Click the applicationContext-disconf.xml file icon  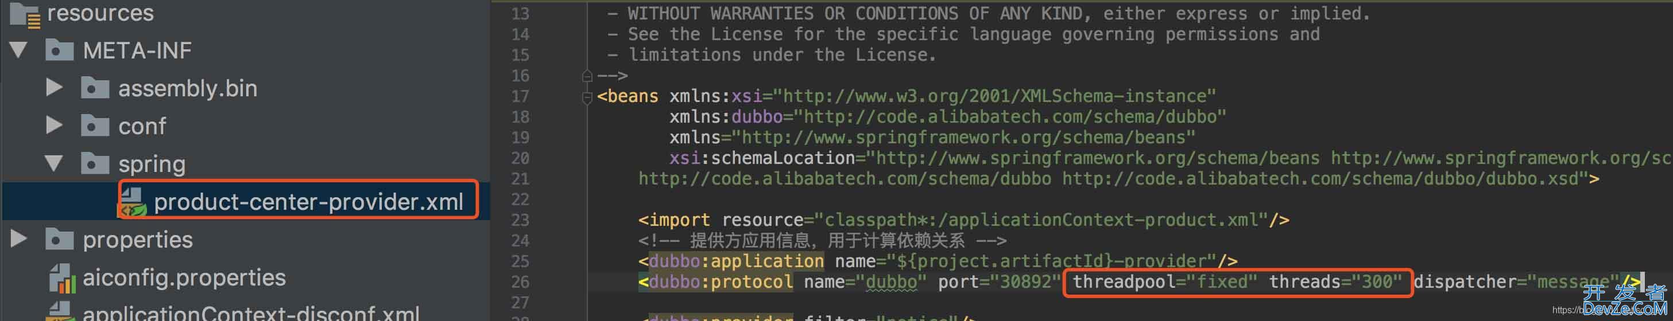point(60,311)
